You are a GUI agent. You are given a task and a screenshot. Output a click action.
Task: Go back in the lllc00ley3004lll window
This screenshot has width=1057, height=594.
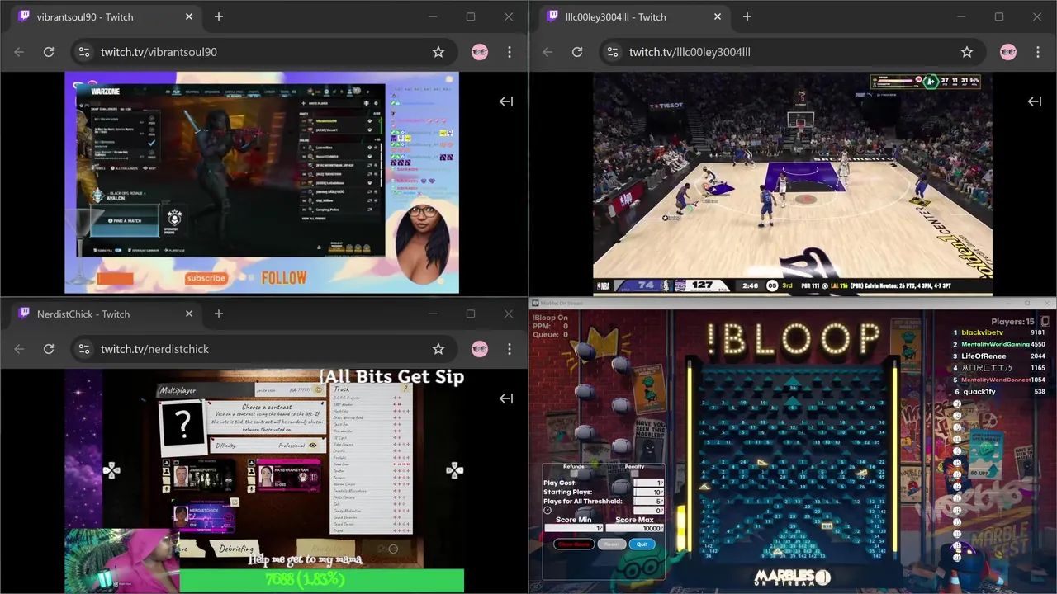[547, 52]
